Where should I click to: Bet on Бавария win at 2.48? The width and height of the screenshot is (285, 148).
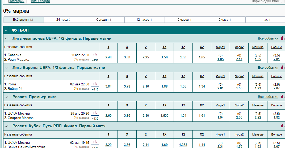click(x=108, y=57)
